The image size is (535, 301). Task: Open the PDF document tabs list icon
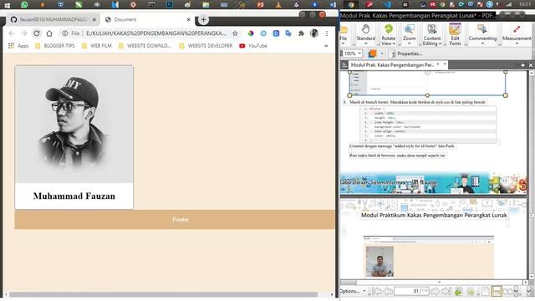(344, 65)
